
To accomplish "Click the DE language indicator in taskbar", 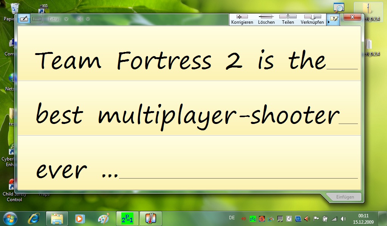I will (x=232, y=218).
